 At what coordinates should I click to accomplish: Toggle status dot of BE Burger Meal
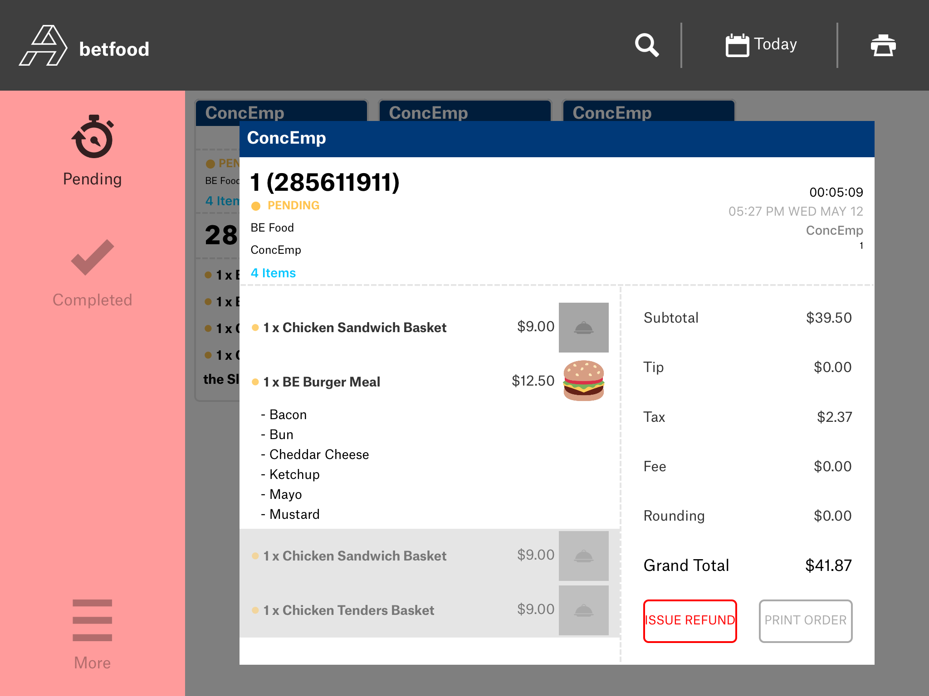pyautogui.click(x=255, y=382)
